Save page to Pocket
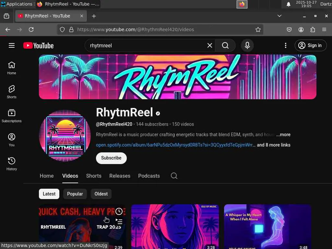 (x=289, y=30)
